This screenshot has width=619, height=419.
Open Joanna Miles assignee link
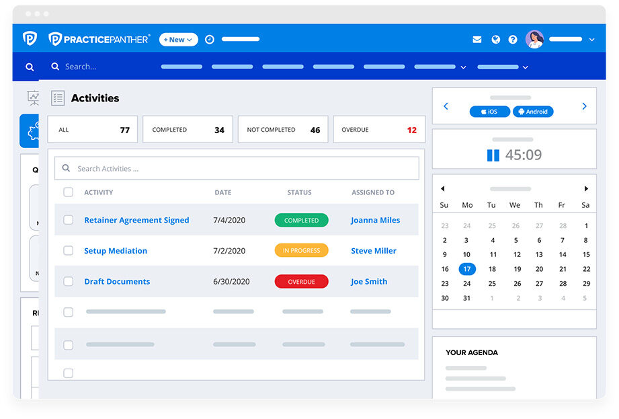(x=376, y=221)
